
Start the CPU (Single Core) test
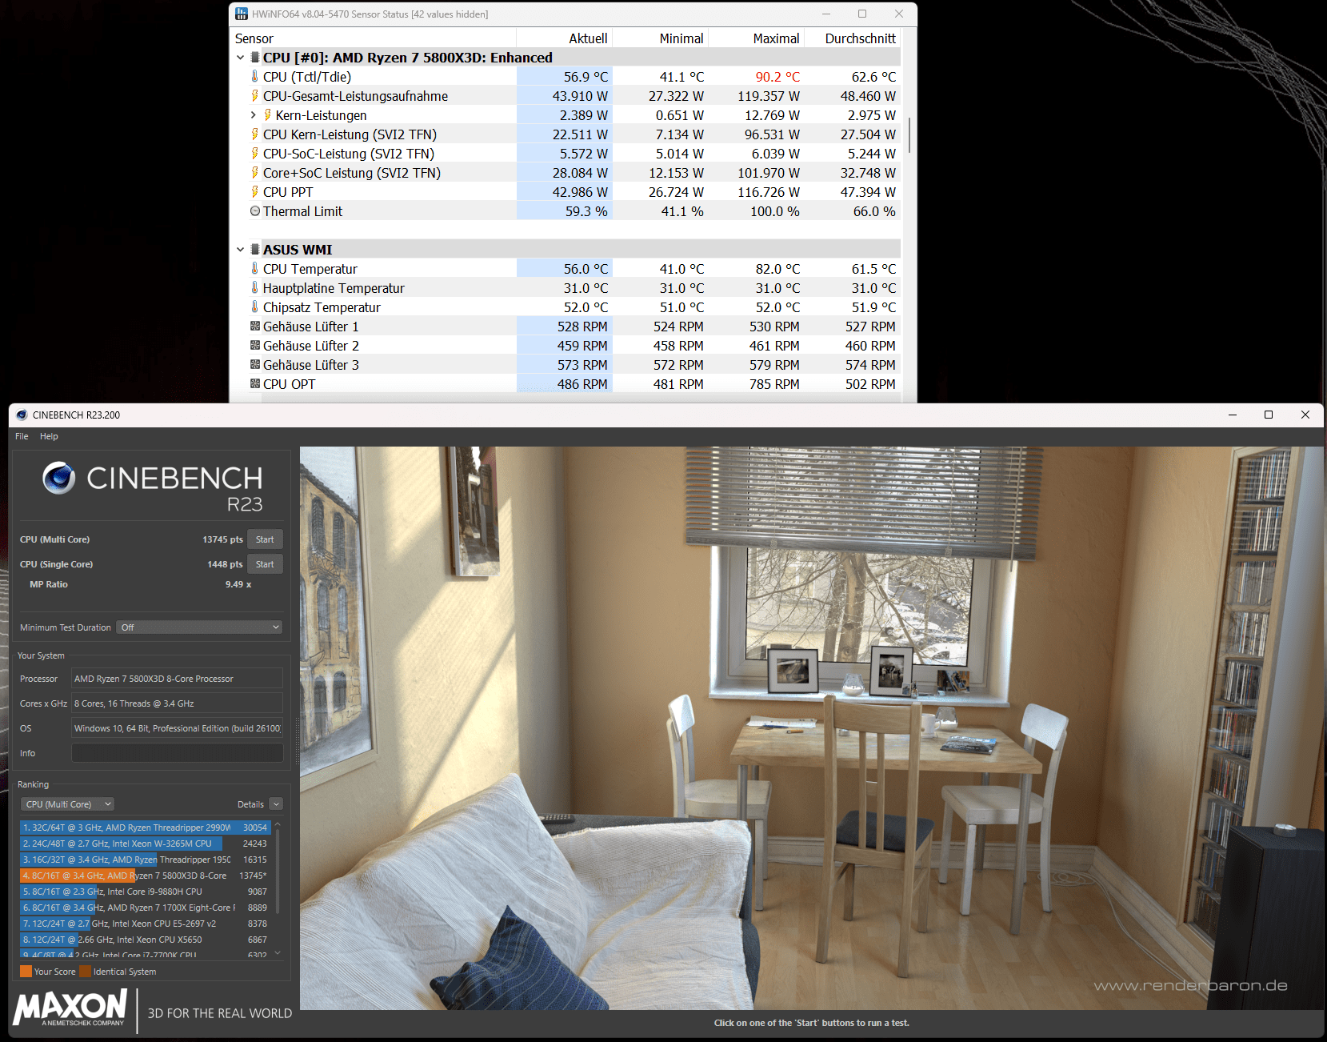(265, 564)
